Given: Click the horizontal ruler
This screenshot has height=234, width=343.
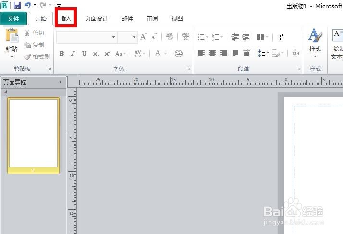Looking at the screenshot, I should 211,81.
